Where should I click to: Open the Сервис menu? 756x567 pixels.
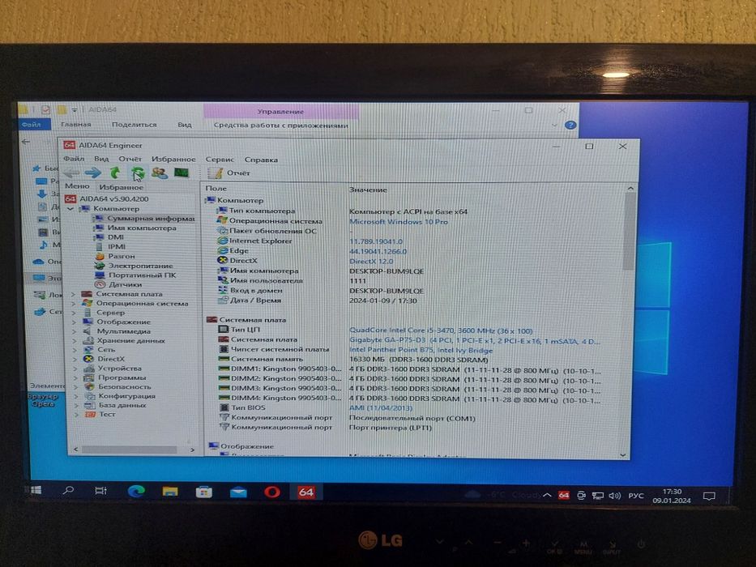pyautogui.click(x=220, y=159)
